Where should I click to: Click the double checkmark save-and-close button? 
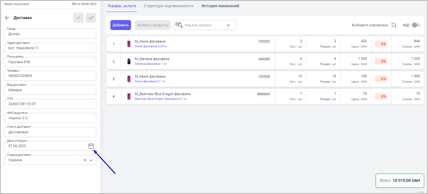(x=91, y=18)
